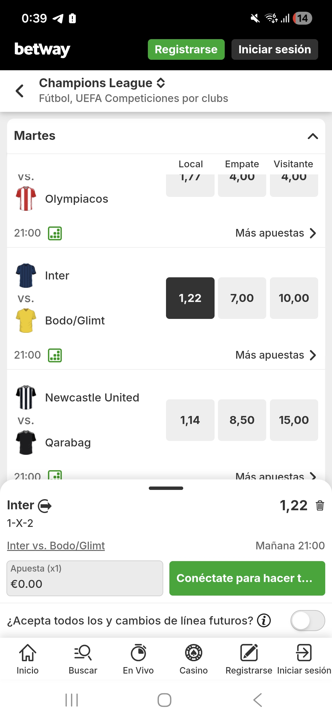Collapse the Martes section

coord(313,136)
